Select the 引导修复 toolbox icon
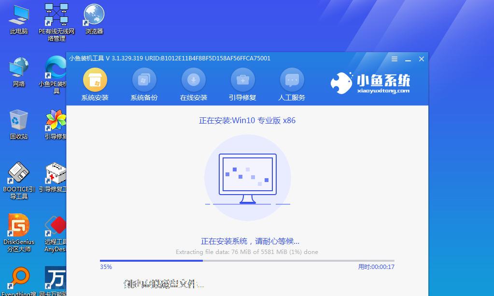Image resolution: width=494 pixels, height=296 pixels. (242, 80)
